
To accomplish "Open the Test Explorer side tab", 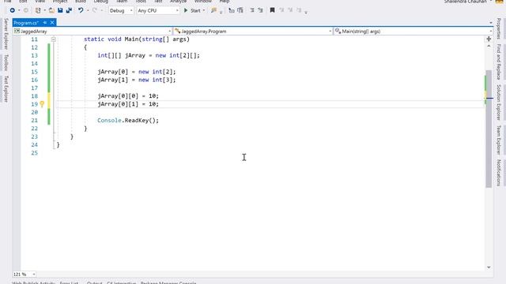I will click(x=6, y=89).
